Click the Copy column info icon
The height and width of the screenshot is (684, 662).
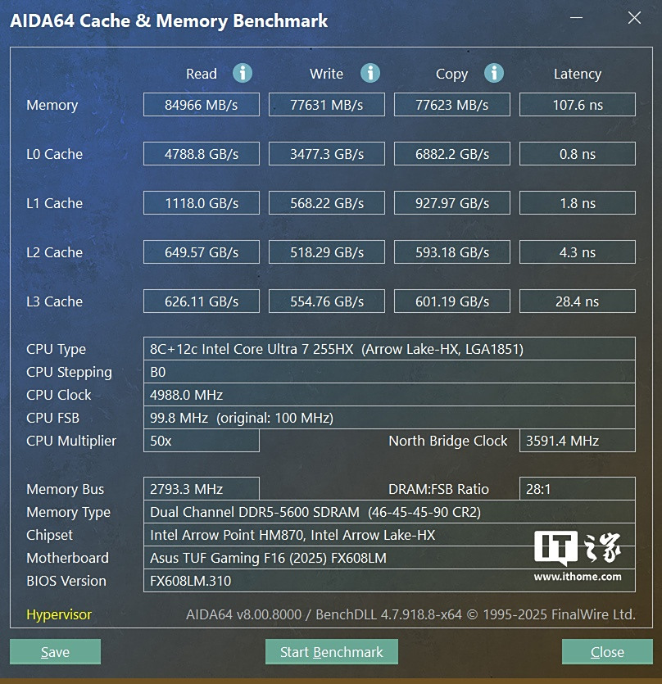point(494,73)
